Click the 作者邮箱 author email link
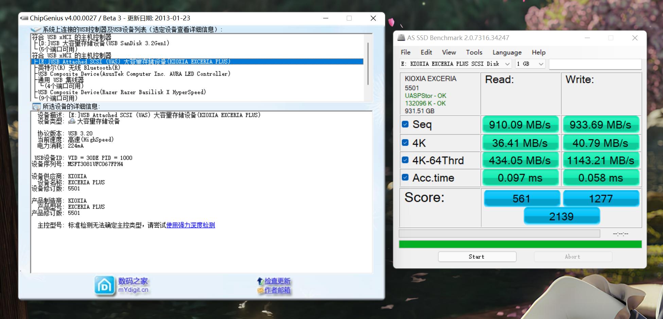Image resolution: width=663 pixels, height=319 pixels. pyautogui.click(x=278, y=290)
